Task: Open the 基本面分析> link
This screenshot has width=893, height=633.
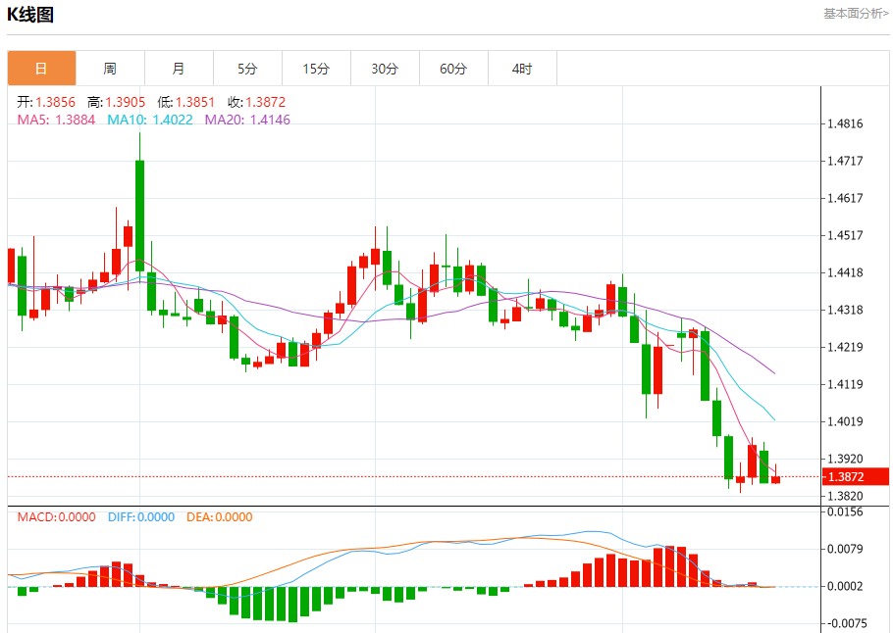Action: coord(856,13)
